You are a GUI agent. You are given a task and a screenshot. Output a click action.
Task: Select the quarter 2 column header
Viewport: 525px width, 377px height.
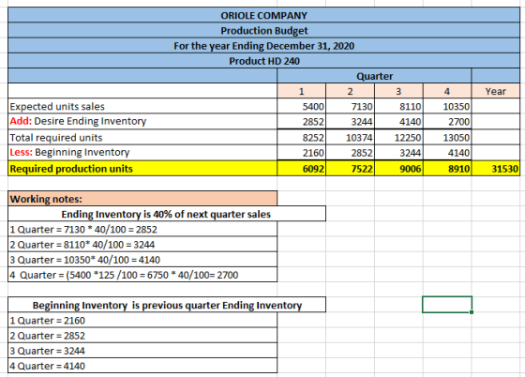coord(350,91)
